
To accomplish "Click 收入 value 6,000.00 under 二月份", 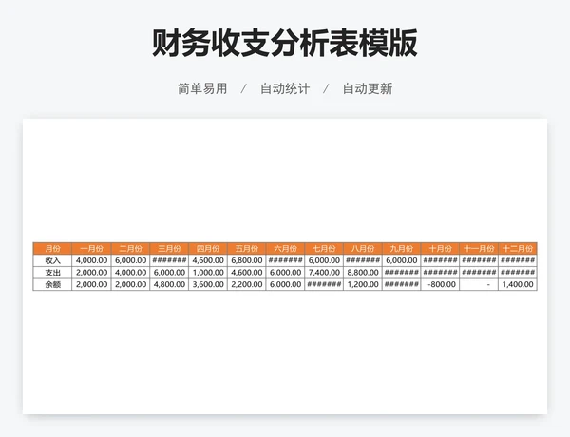I will (x=130, y=260).
